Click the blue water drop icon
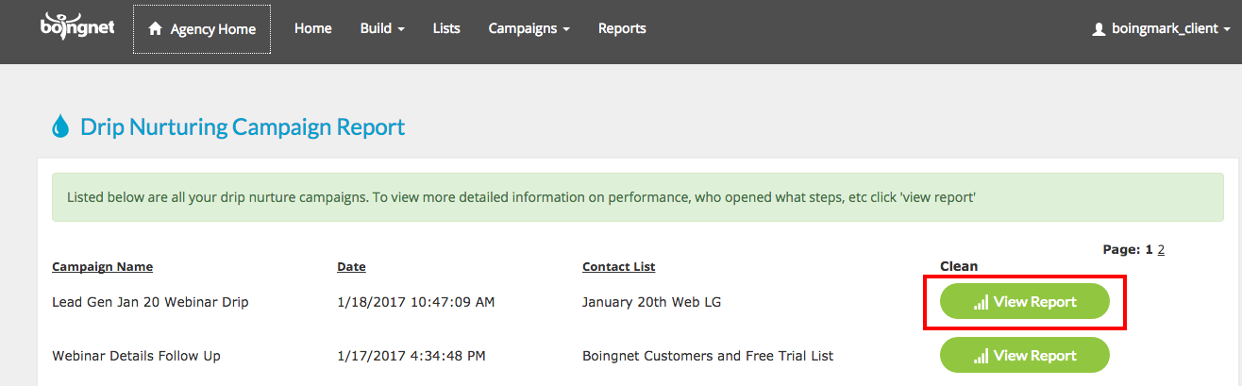 (60, 126)
